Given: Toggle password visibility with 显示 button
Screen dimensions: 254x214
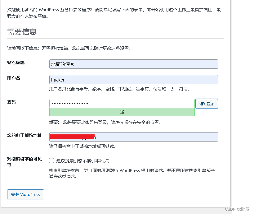Looking at the screenshot, I should point(207,104).
